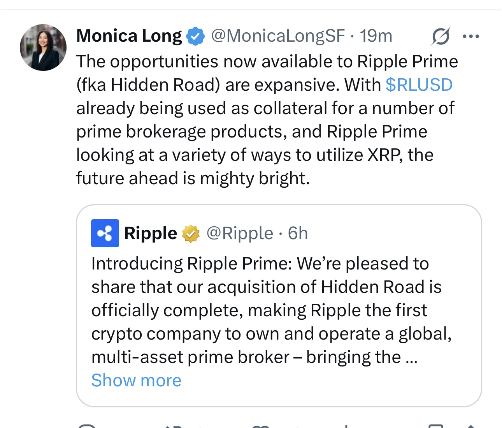Viewport: 502px width, 428px height.
Task: Click the Monica Long display name
Action: 129,36
